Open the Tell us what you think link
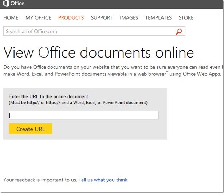 click(103, 180)
